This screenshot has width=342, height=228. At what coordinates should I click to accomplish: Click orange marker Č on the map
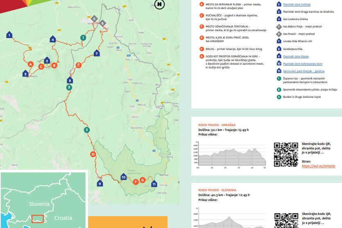(x=78, y=65)
